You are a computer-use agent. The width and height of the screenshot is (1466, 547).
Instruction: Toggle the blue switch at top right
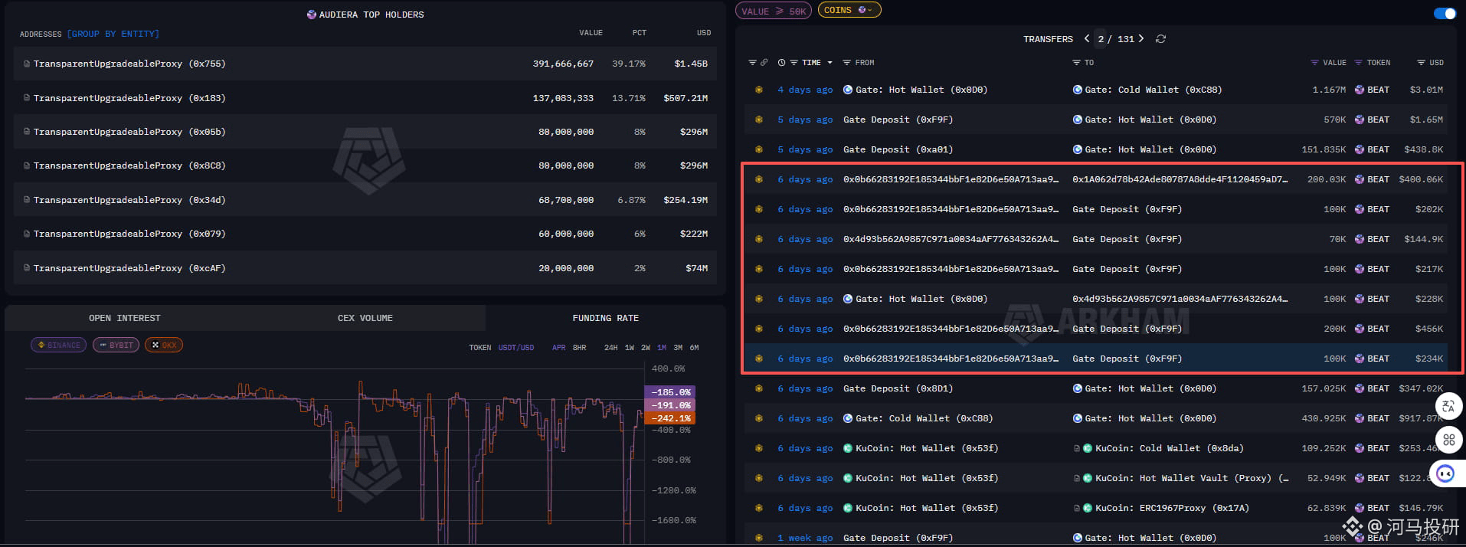pyautogui.click(x=1445, y=13)
